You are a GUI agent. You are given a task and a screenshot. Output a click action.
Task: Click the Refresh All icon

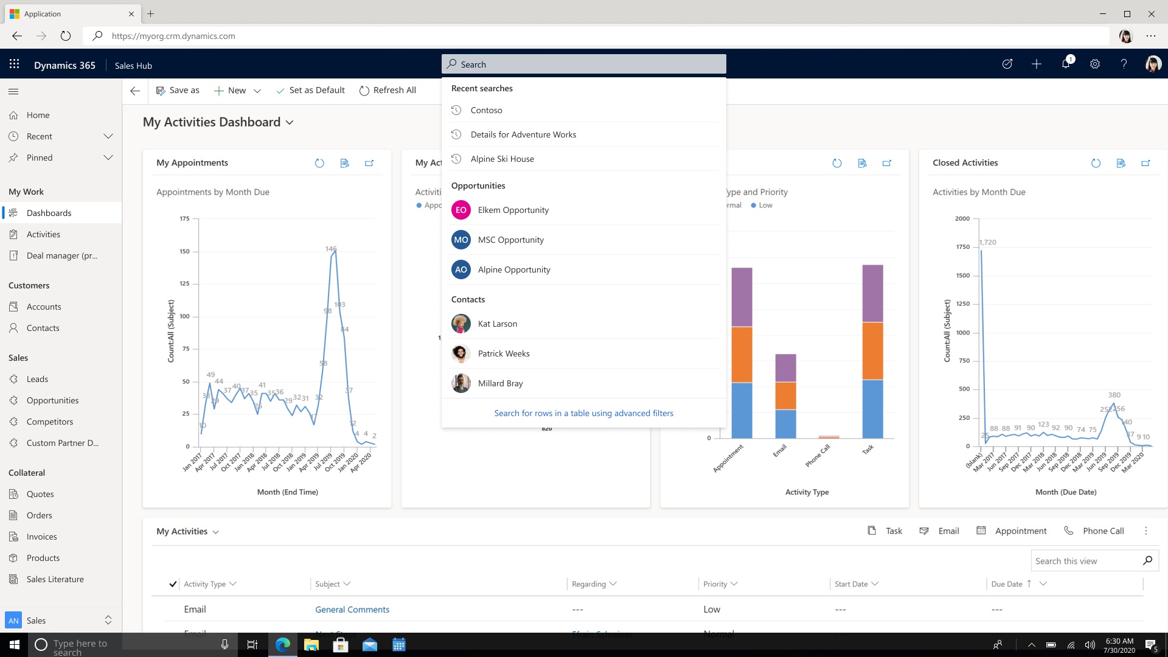363,90
